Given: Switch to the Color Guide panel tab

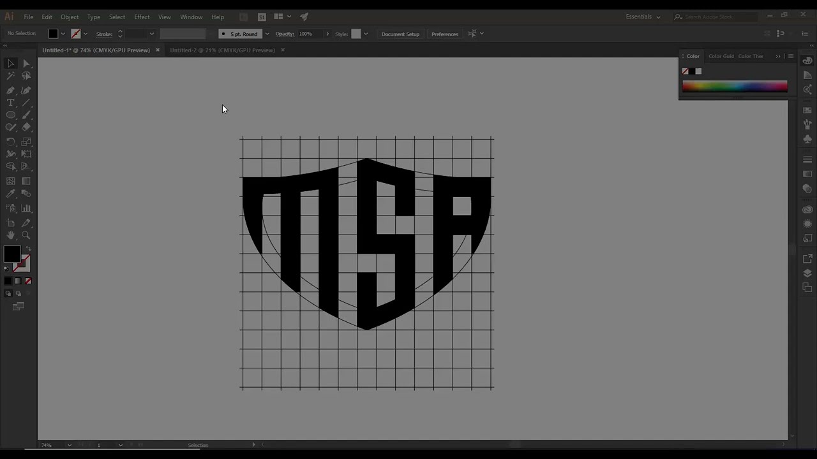Looking at the screenshot, I should [721, 56].
